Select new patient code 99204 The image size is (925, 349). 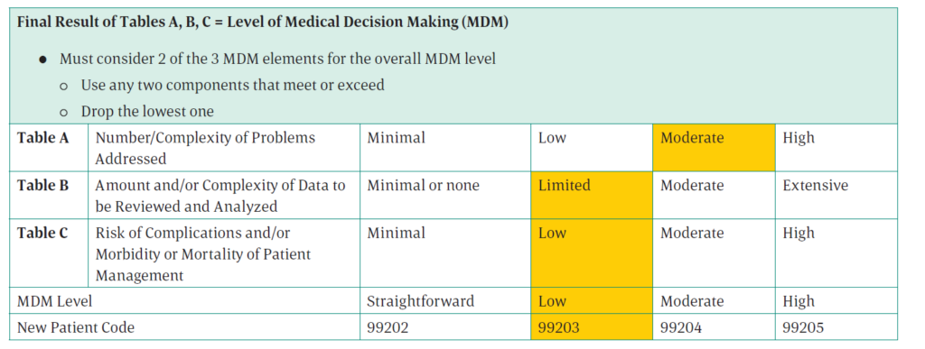[714, 327]
